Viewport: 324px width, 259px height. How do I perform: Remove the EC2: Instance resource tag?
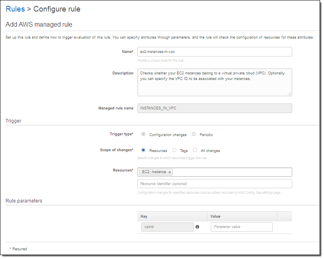pos(170,172)
